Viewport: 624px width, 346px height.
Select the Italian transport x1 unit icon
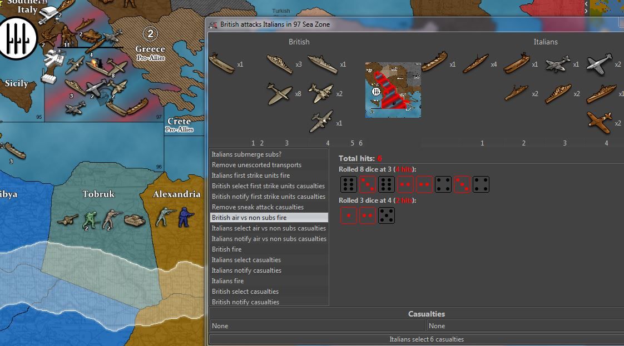click(434, 63)
